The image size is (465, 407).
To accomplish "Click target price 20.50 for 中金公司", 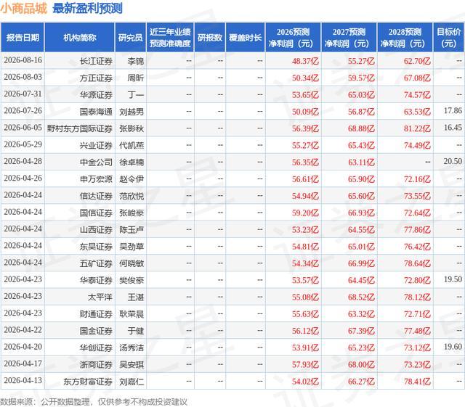I will 453,162.
